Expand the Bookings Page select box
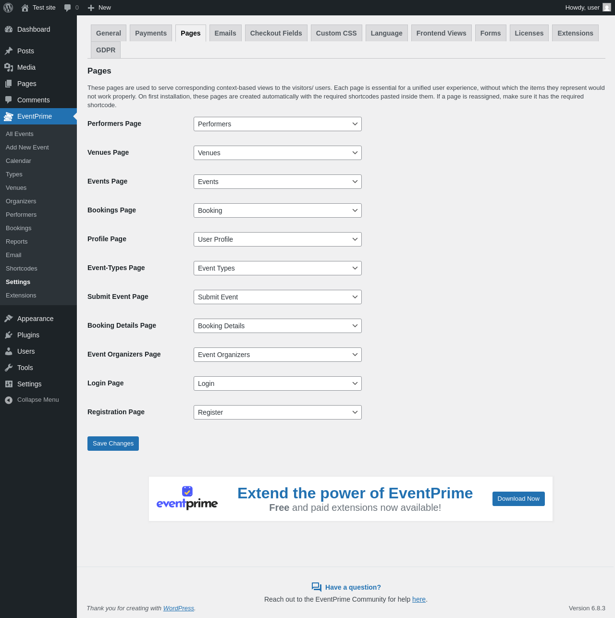The height and width of the screenshot is (618, 615). click(x=278, y=210)
